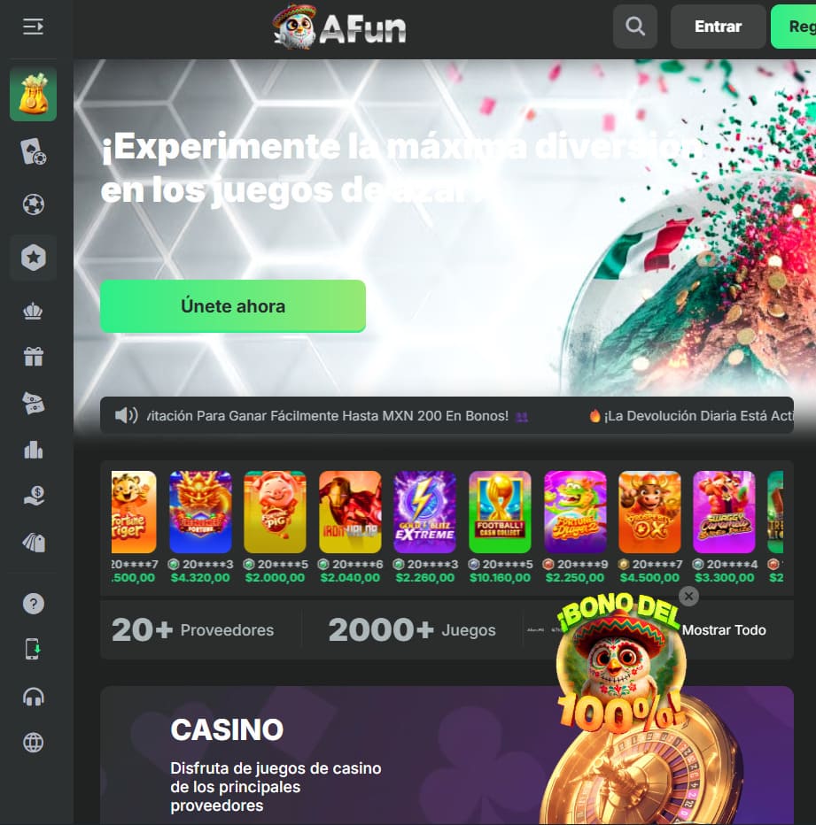Toggle the speaker icon on announcement ticker
816x825 pixels.
pos(127,416)
